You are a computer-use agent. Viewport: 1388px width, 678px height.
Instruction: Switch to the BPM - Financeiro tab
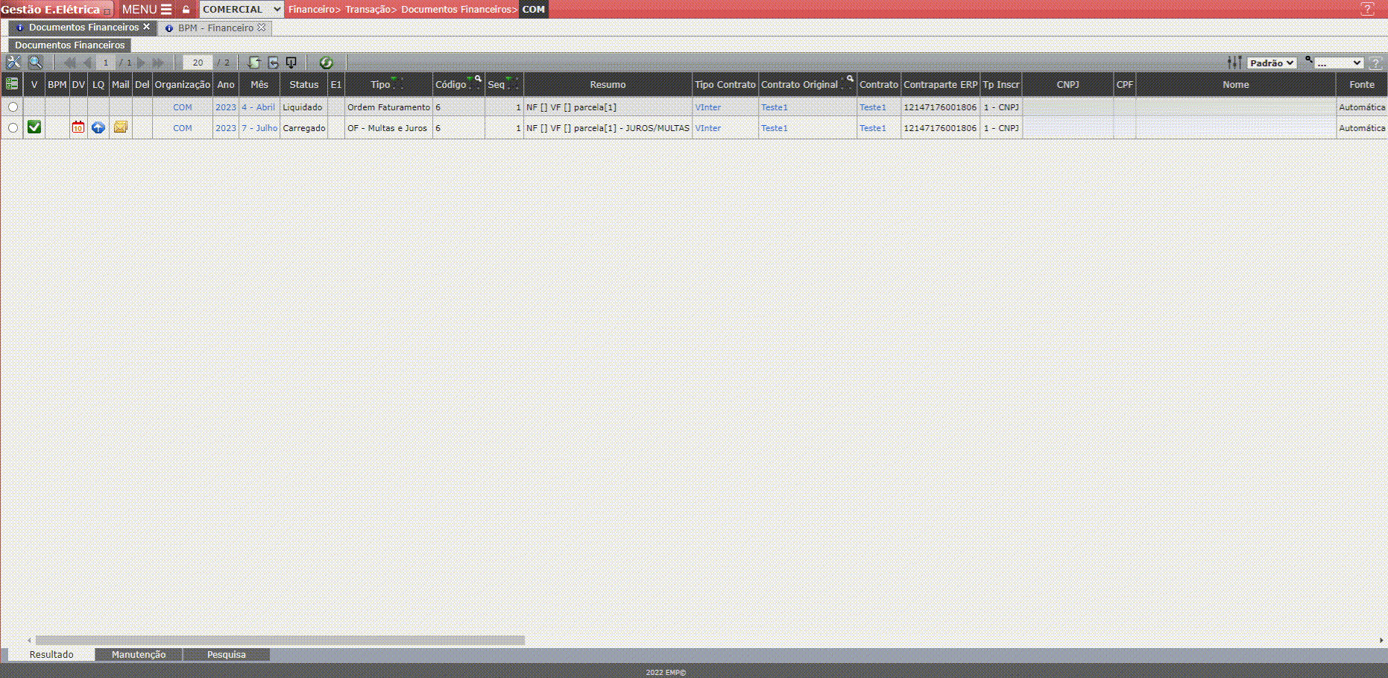(x=215, y=28)
